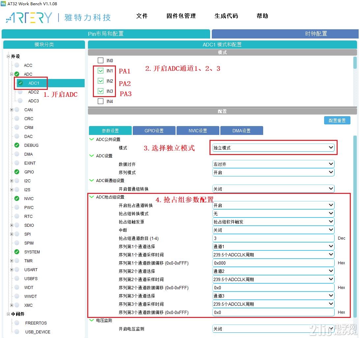
Task: Click the green check icon beside DEBUG
Action: [17, 145]
